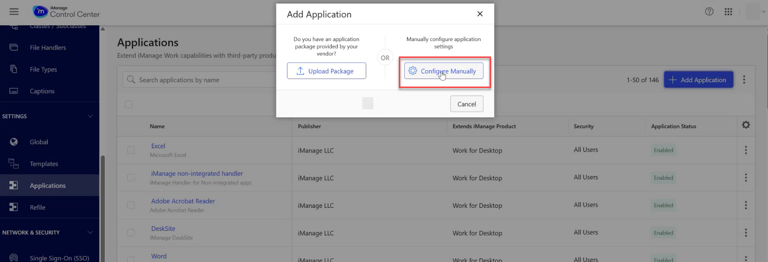
Task: Close the Add Application dialog with X
Action: pyautogui.click(x=480, y=14)
